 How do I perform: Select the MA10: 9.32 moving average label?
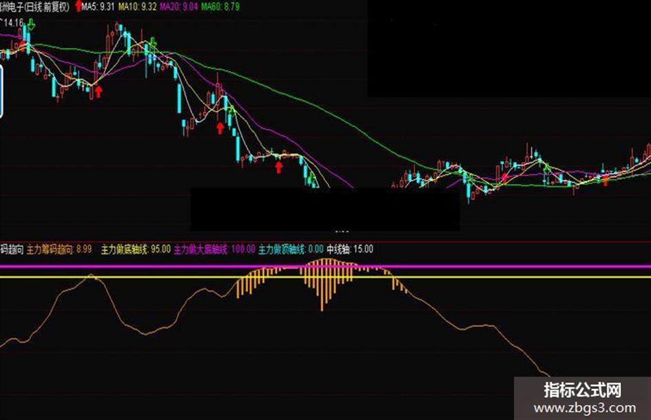[137, 6]
